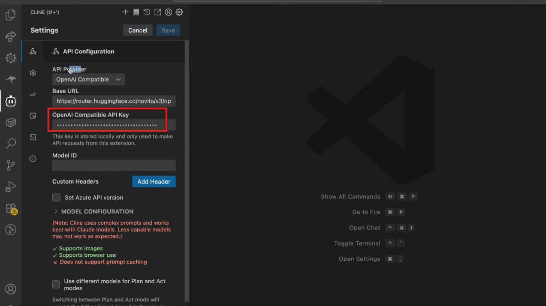Viewport: 546px width, 306px height.
Task: Switch to the general settings gear tab
Action: point(33,73)
